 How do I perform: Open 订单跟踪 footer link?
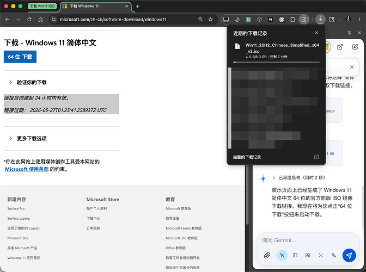pos(93,228)
